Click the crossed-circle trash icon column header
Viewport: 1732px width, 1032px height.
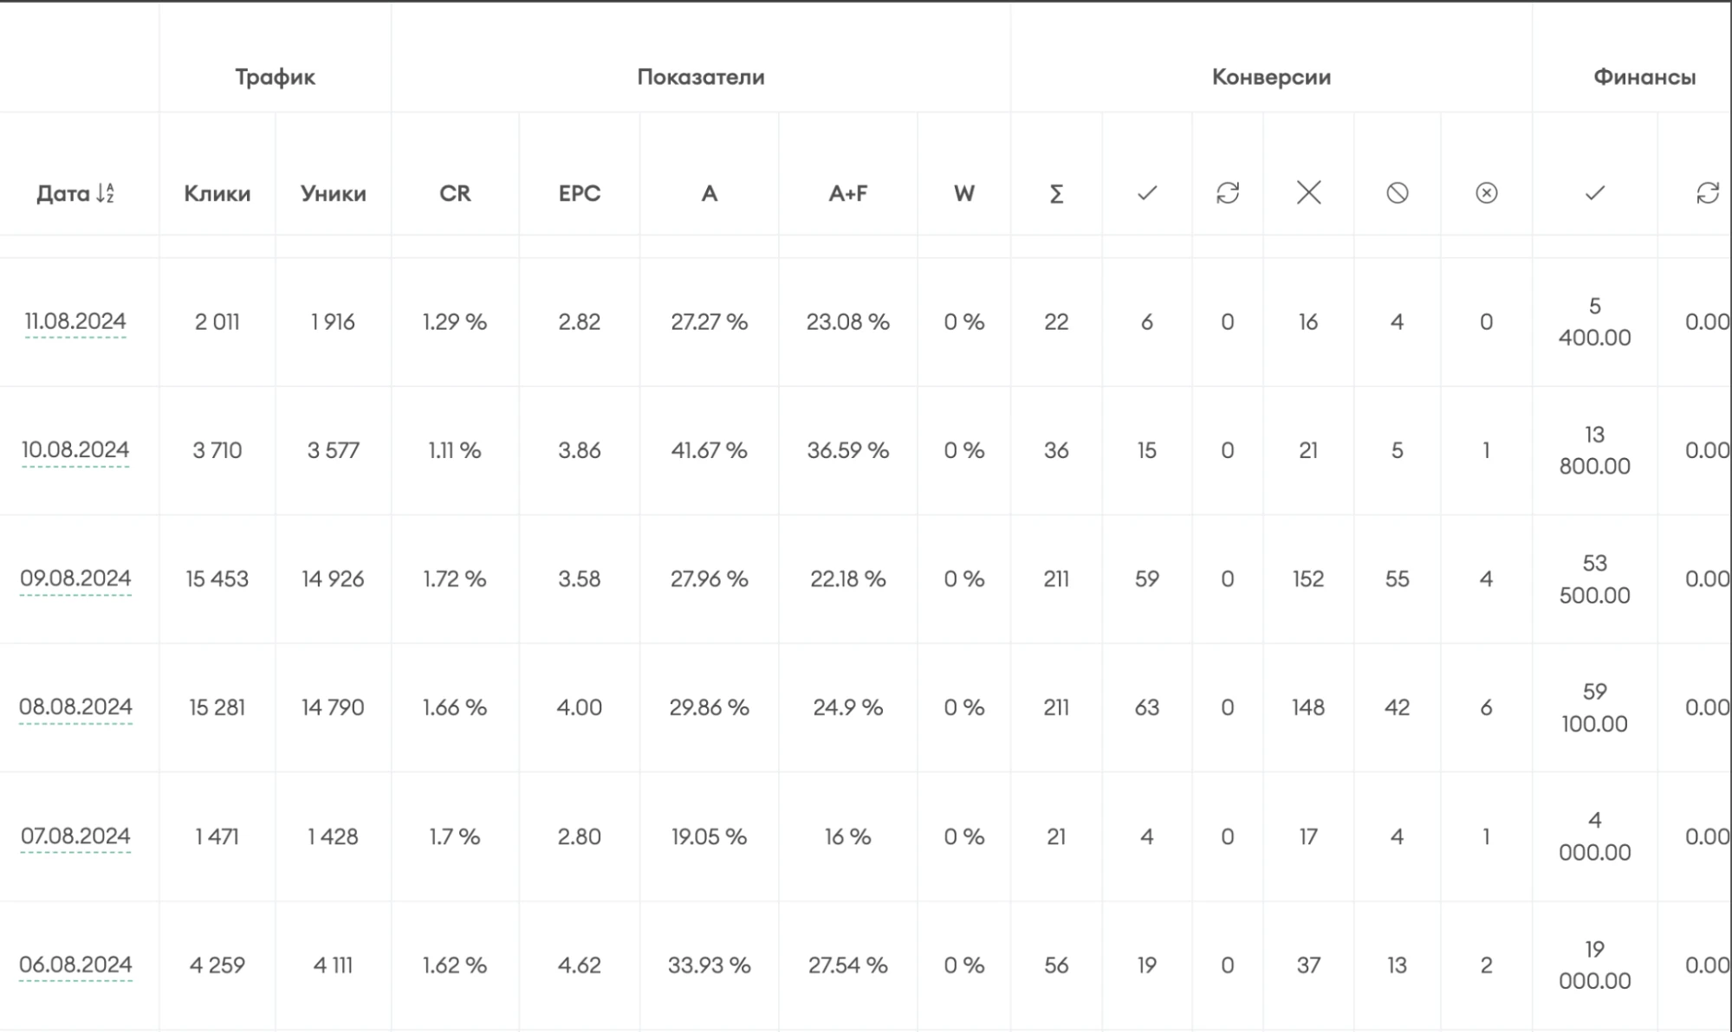pos(1398,193)
